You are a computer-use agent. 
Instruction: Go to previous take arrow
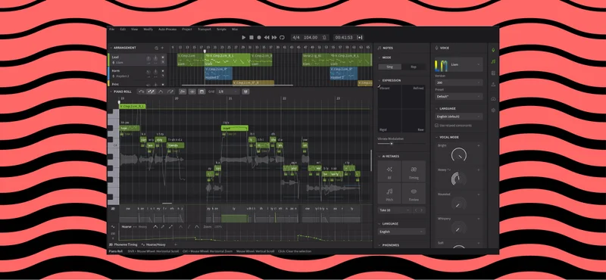(x=415, y=210)
